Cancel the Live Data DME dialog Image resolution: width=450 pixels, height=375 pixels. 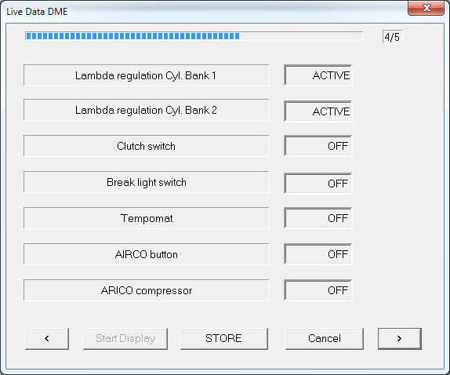coord(325,339)
